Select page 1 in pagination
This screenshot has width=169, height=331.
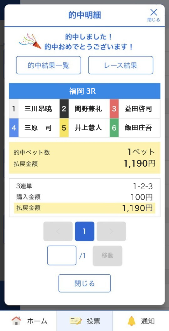click(x=85, y=231)
